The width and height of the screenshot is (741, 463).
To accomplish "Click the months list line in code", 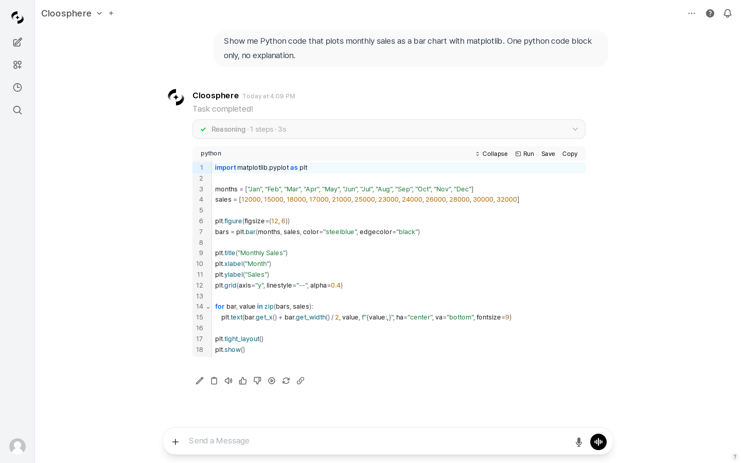I will 344,189.
